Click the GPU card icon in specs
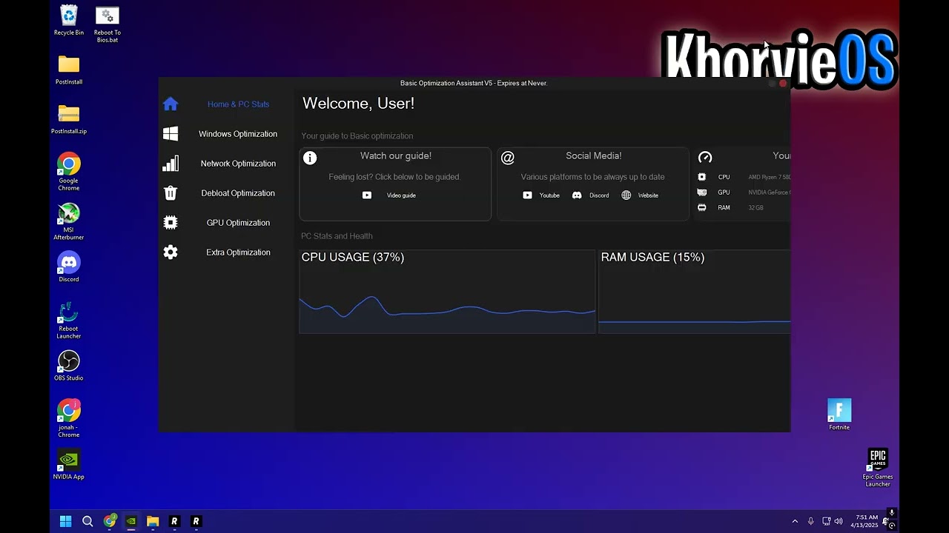Image resolution: width=949 pixels, height=533 pixels. click(702, 192)
